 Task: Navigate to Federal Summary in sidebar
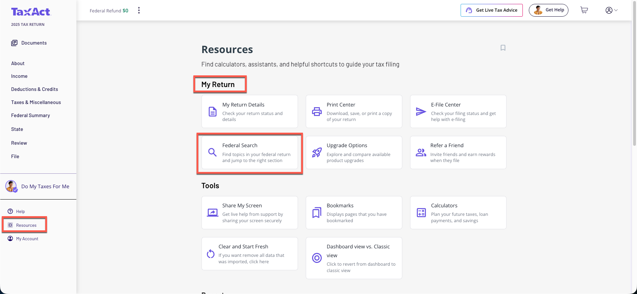pos(30,115)
